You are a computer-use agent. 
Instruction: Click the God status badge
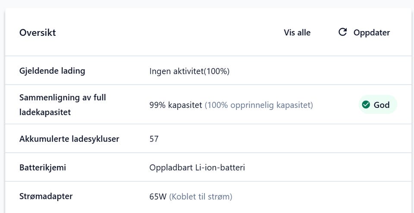point(378,105)
